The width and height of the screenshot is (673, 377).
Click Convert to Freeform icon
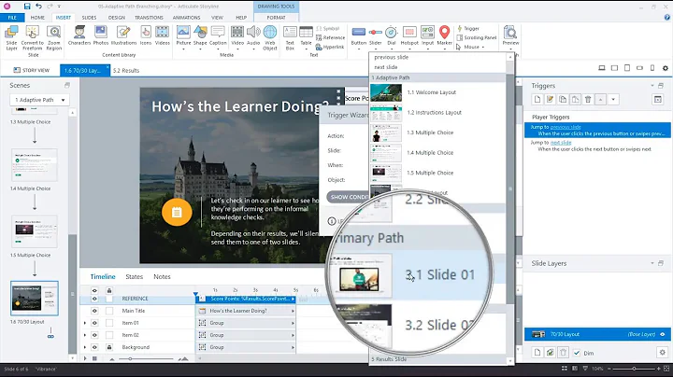point(33,38)
